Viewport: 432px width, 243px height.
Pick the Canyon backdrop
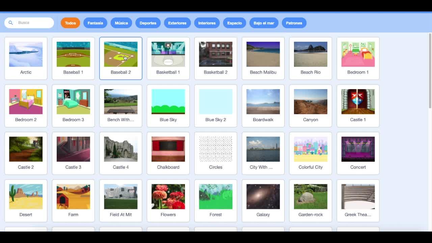(310, 106)
